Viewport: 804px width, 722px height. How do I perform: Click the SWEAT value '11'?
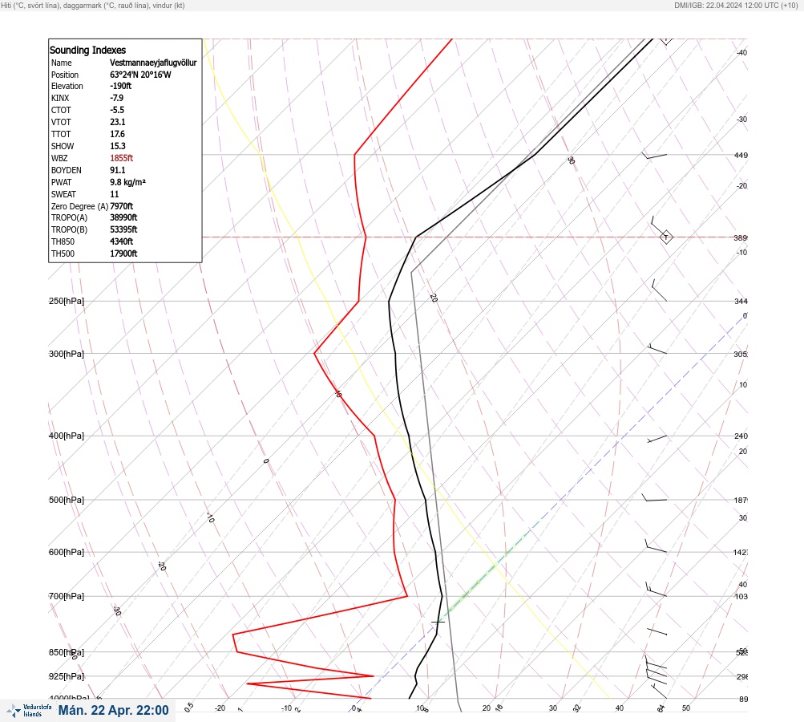point(115,194)
